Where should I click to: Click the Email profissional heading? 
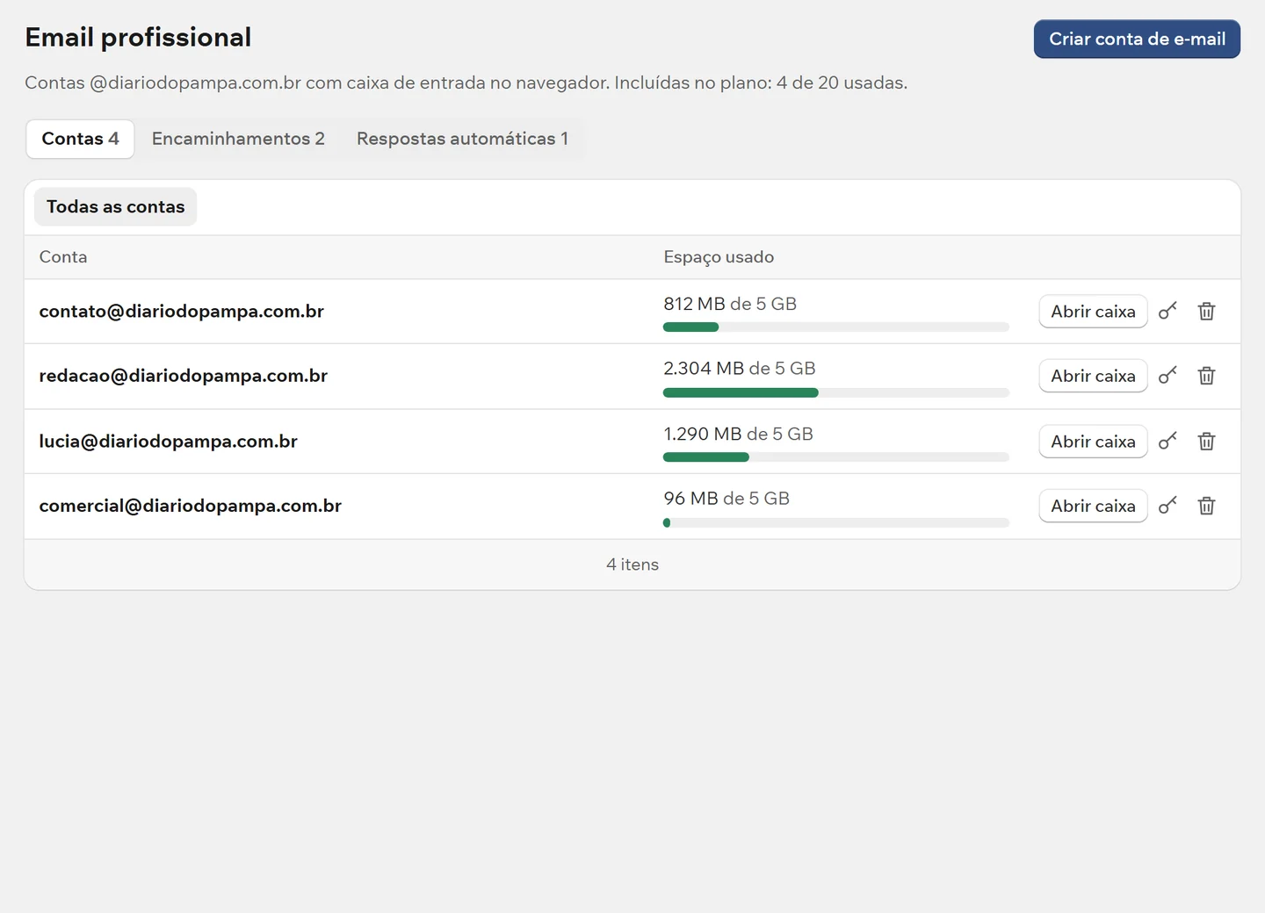[138, 37]
